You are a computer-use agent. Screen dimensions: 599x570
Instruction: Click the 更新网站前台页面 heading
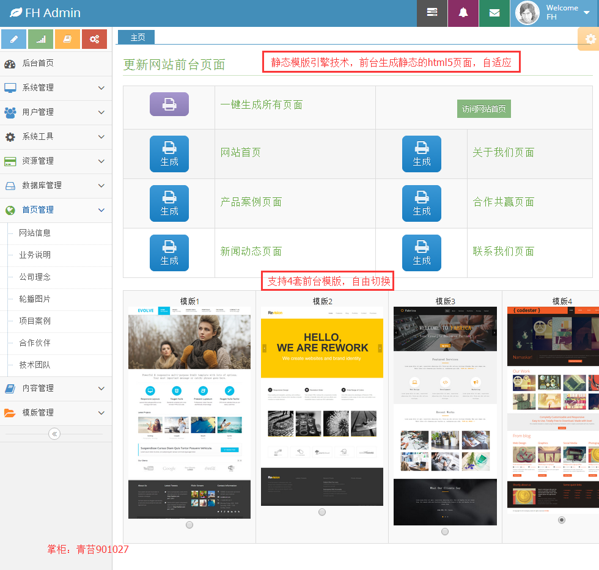174,65
